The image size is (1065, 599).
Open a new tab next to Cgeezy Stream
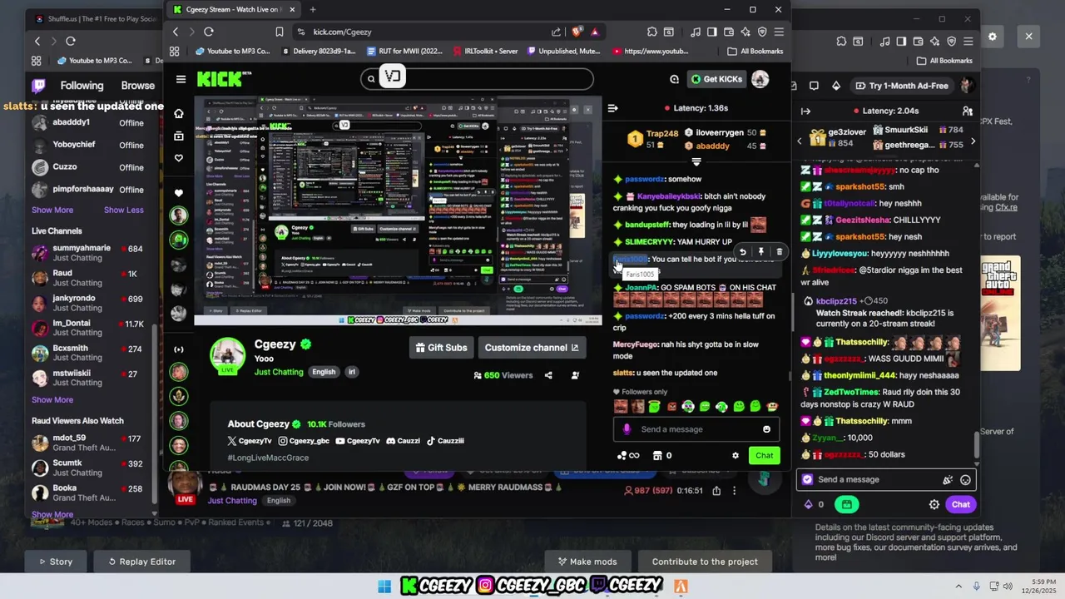click(313, 10)
